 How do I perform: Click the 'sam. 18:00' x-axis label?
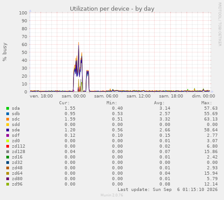171,96
